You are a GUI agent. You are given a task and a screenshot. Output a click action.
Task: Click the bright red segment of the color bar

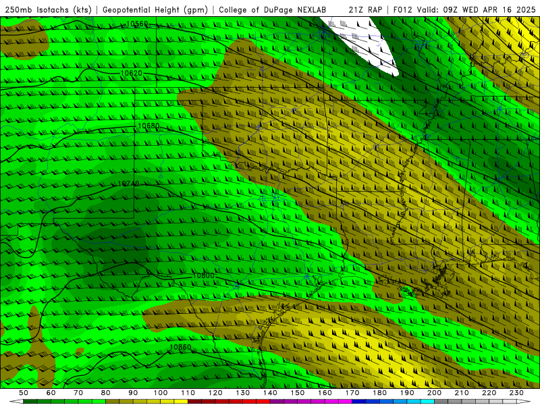[x=263, y=402]
